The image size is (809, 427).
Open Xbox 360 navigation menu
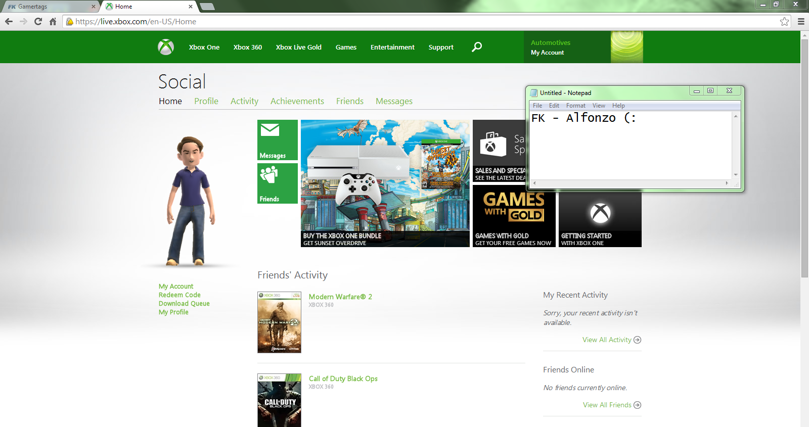pos(248,47)
